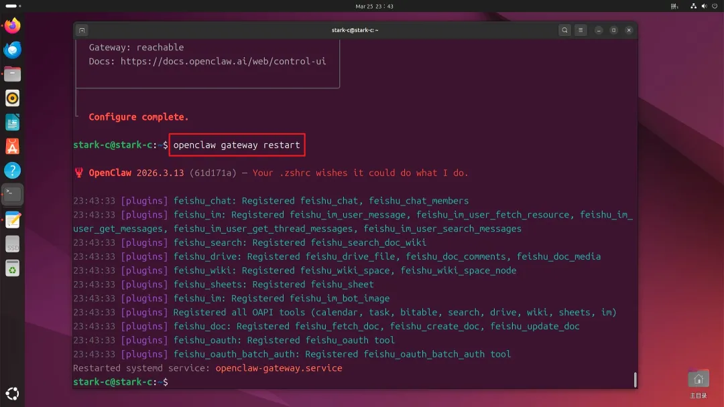Click the 'feishu_update_doc' text
The width and height of the screenshot is (724, 407).
[535, 327]
